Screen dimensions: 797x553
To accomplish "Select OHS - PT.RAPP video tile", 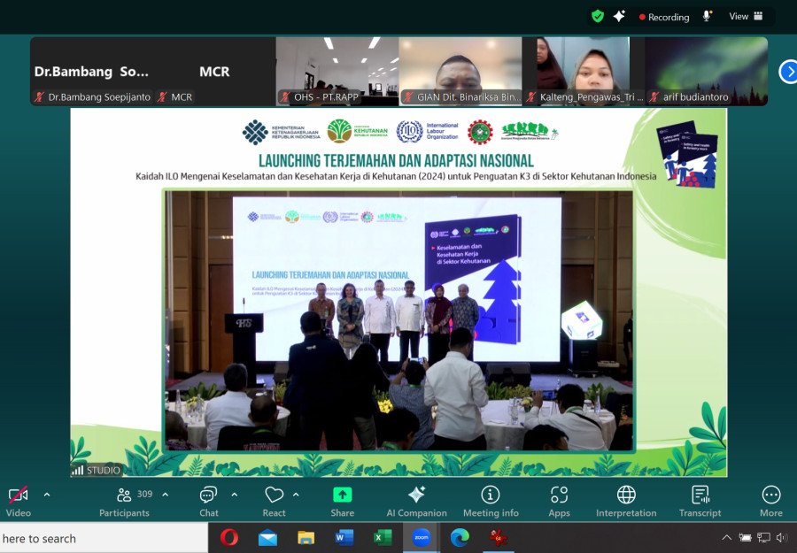I will pyautogui.click(x=337, y=71).
